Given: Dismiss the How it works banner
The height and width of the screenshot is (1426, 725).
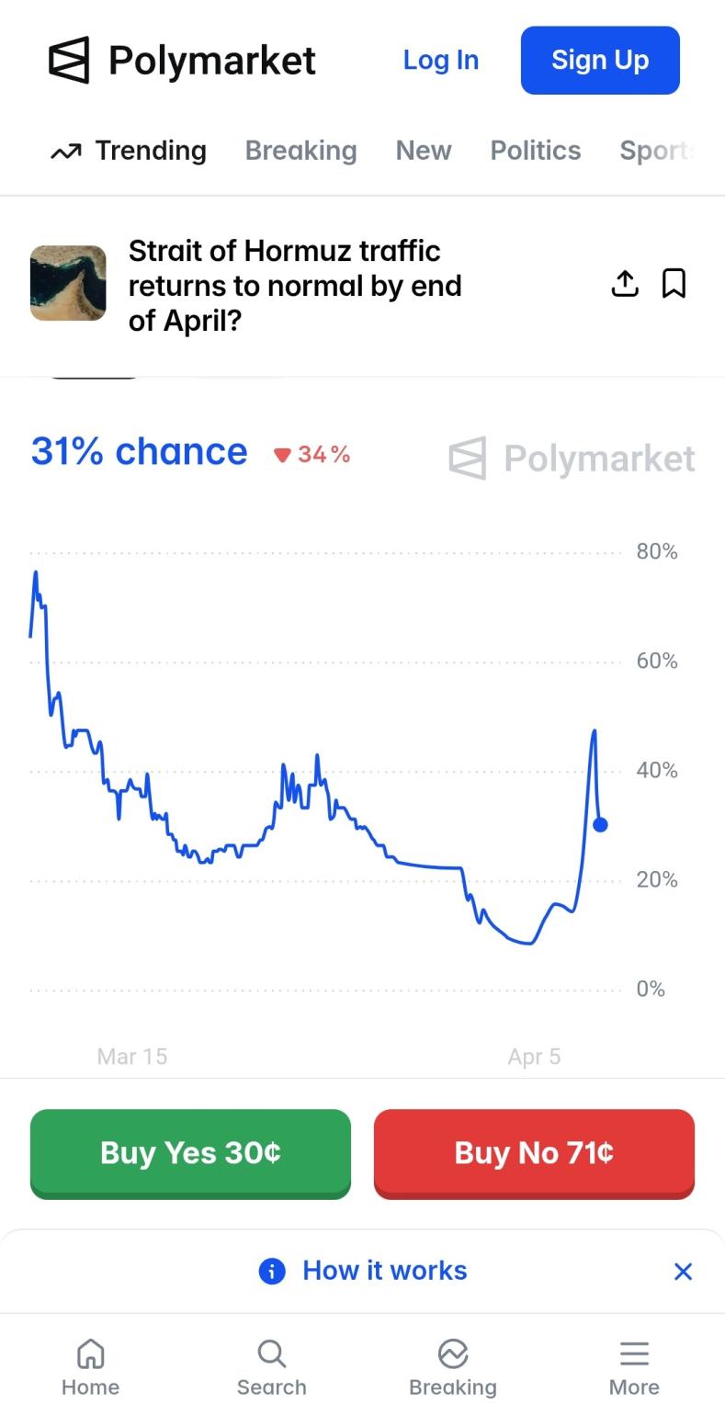Looking at the screenshot, I should point(683,1271).
